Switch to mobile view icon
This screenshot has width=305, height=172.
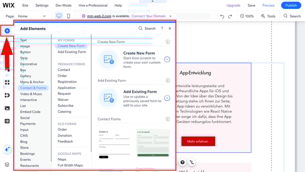[x=69, y=16]
